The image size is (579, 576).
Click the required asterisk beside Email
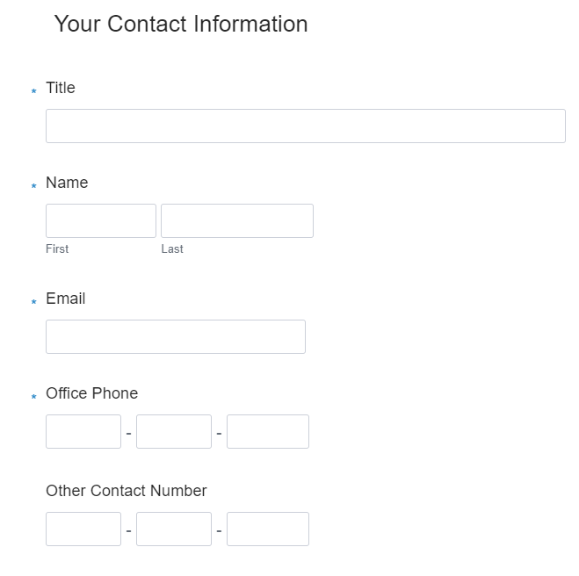(34, 302)
